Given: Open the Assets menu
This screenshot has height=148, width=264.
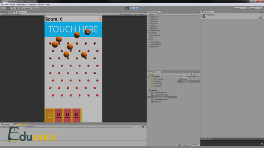Looking at the screenshot, I should [12, 4].
